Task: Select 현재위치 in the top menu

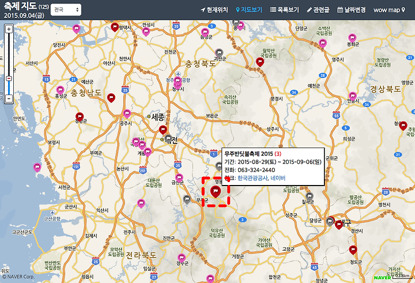Action: click(214, 10)
